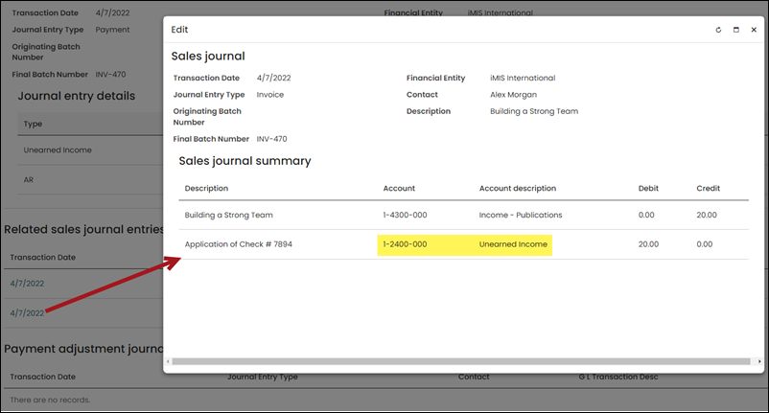Viewport: 769px width, 413px height.
Task: Click the Description value in dialog header
Action: tap(534, 111)
